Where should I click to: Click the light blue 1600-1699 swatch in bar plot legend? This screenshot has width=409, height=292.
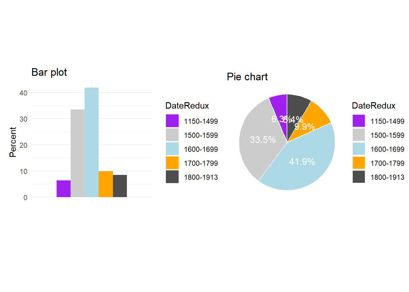(x=172, y=149)
